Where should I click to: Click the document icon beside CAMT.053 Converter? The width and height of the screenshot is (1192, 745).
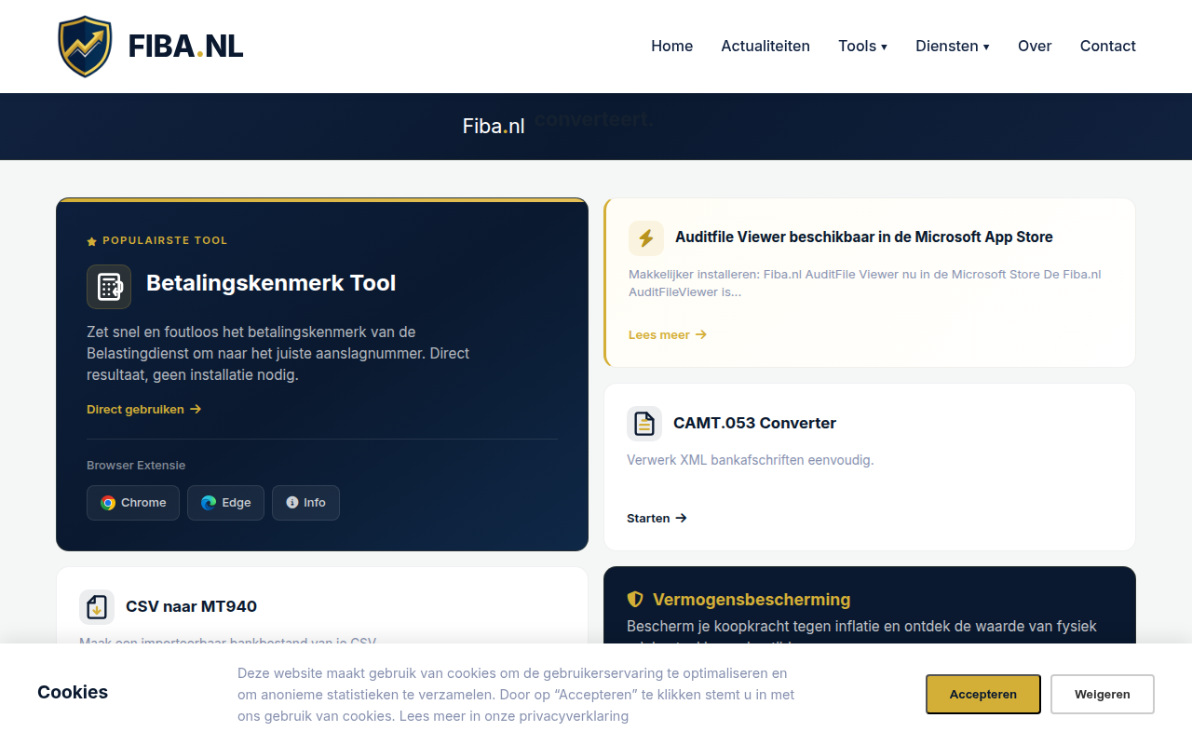[x=644, y=424]
